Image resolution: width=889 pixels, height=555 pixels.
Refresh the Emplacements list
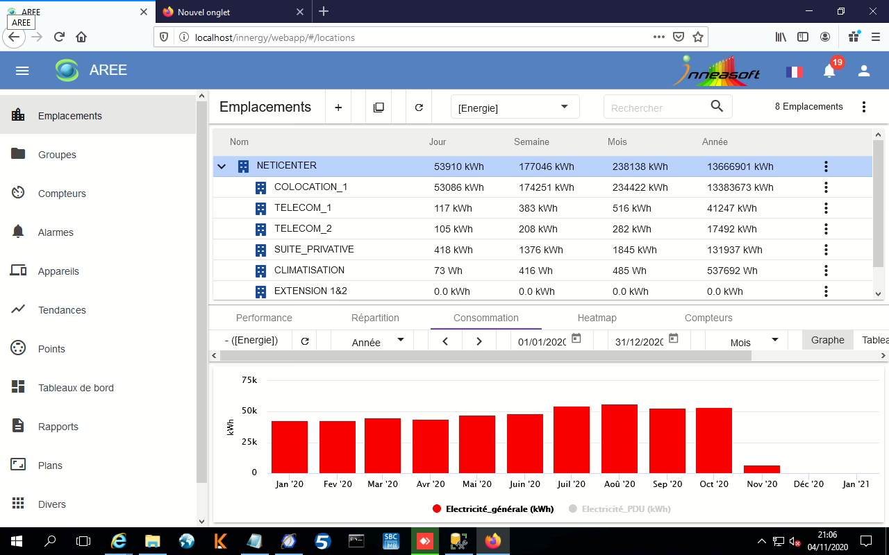(419, 108)
